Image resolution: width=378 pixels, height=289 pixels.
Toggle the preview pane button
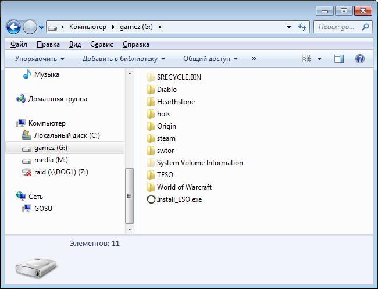(x=339, y=59)
